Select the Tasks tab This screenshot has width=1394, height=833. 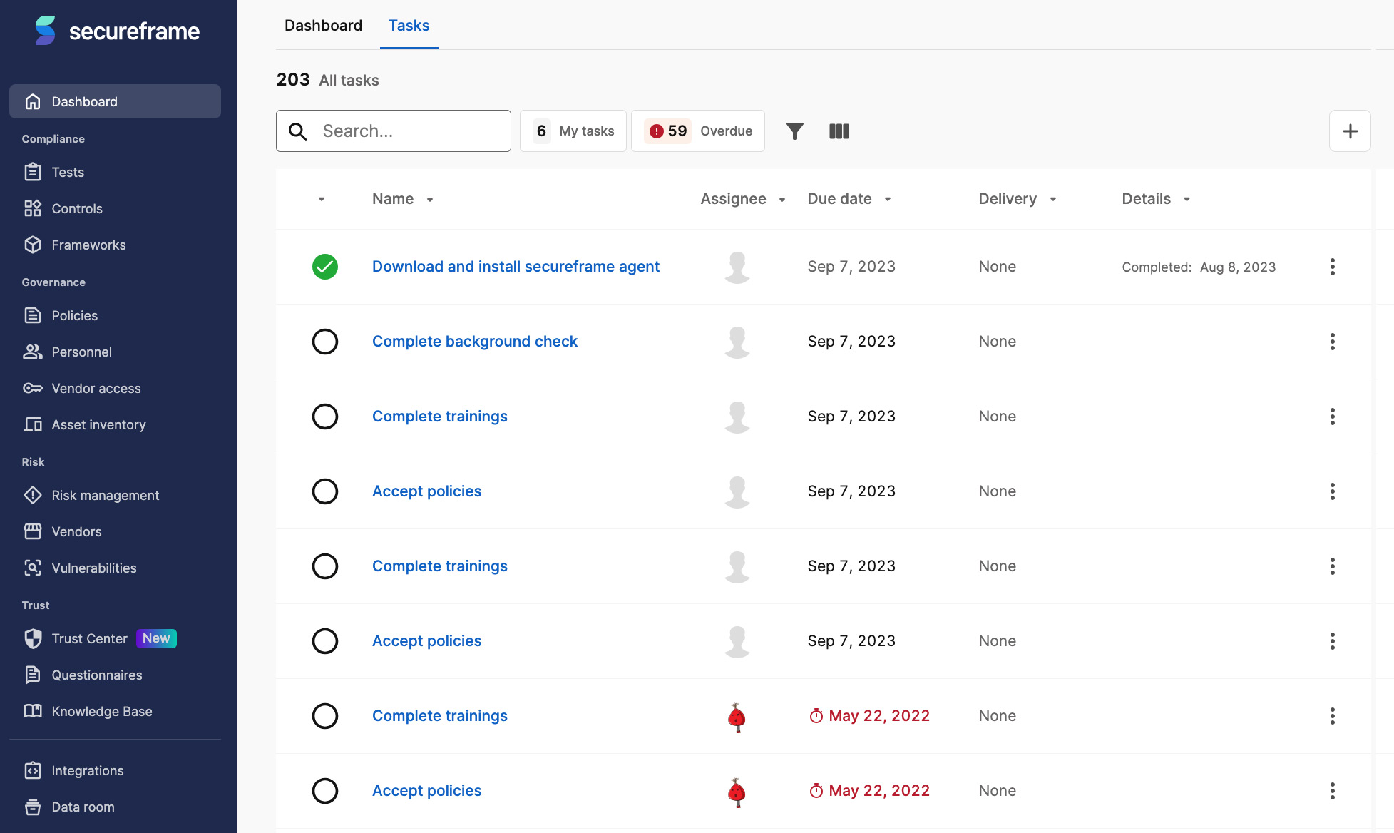coord(409,26)
